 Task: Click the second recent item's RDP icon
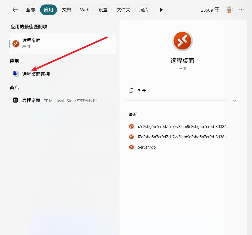pyautogui.click(x=131, y=137)
